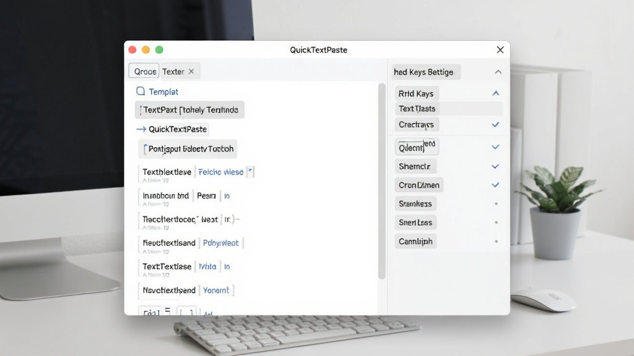Switch to the Qroos tab
Screen dimensions: 634x356
point(144,72)
